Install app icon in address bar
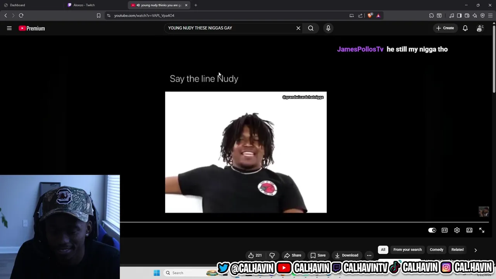The width and height of the screenshot is (496, 279). click(x=351, y=15)
